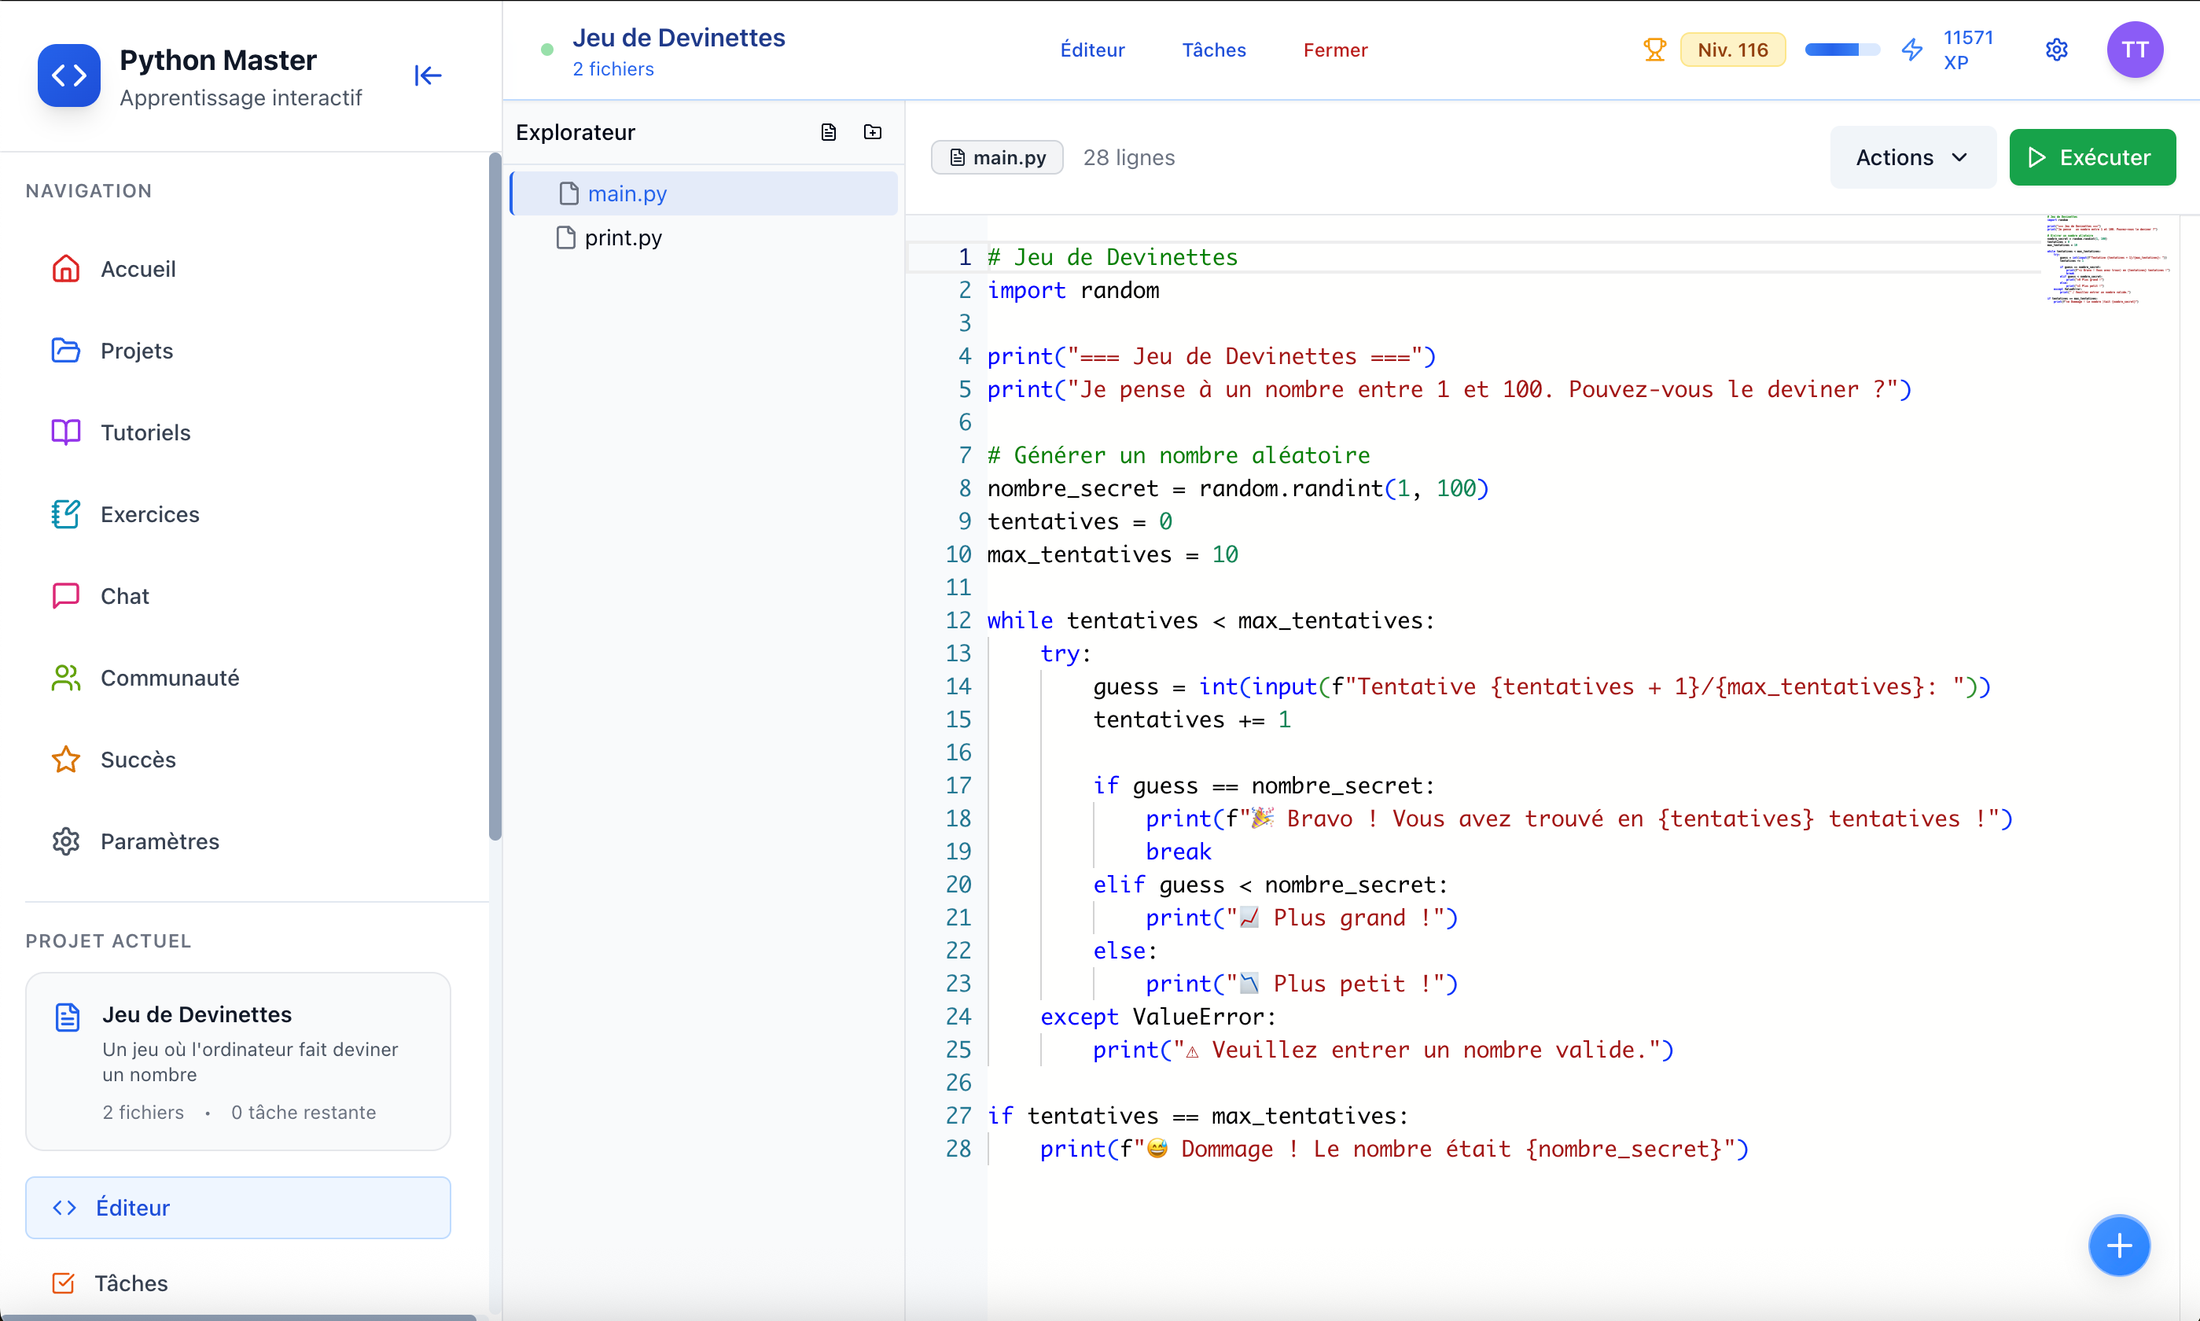Open Succès in navigation

[x=237, y=760]
